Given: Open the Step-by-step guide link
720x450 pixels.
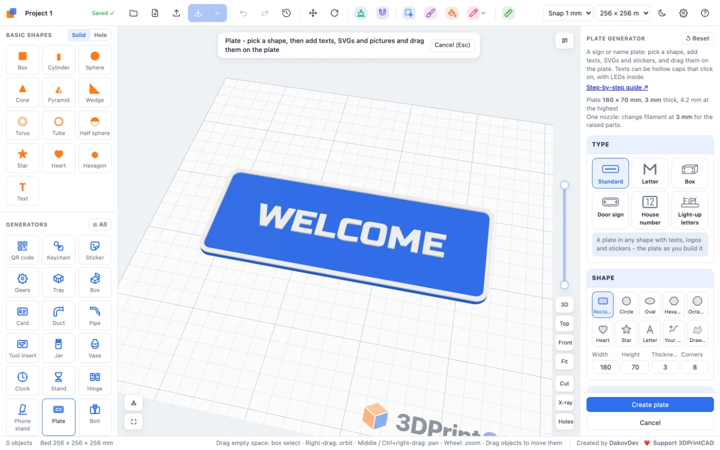Looking at the screenshot, I should pos(617,87).
